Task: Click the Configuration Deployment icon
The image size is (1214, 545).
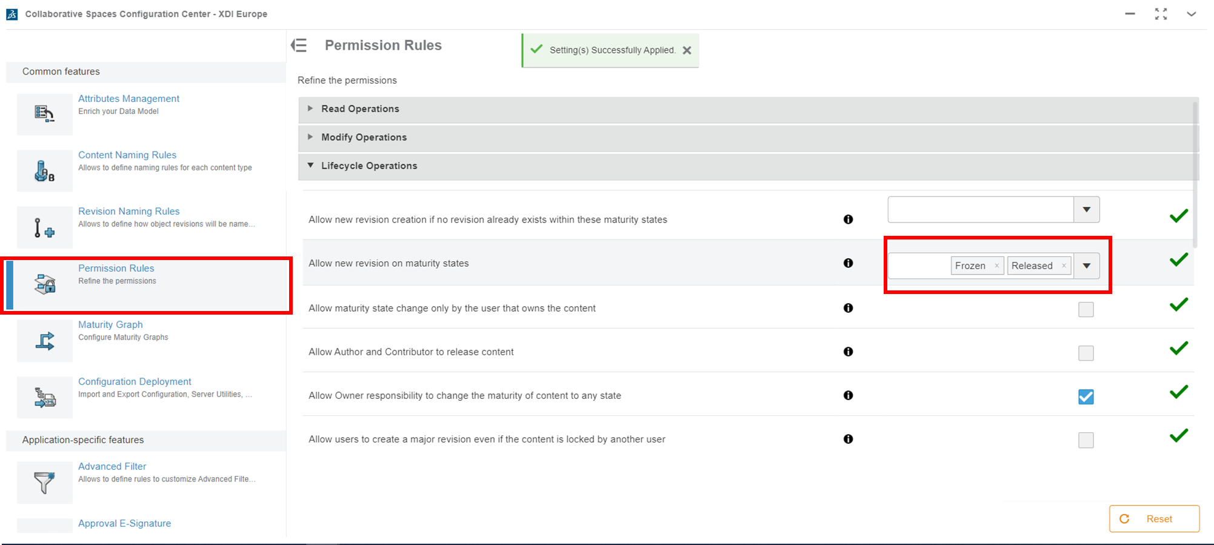Action: click(44, 397)
